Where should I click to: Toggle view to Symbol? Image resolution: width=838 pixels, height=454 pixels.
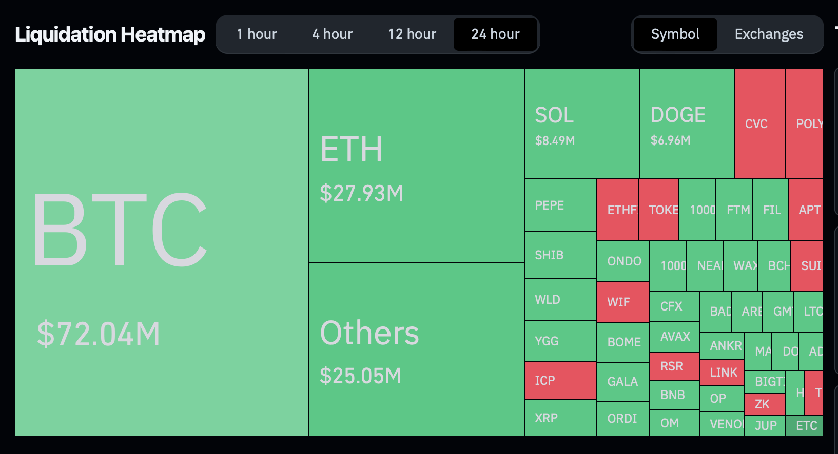click(x=675, y=34)
